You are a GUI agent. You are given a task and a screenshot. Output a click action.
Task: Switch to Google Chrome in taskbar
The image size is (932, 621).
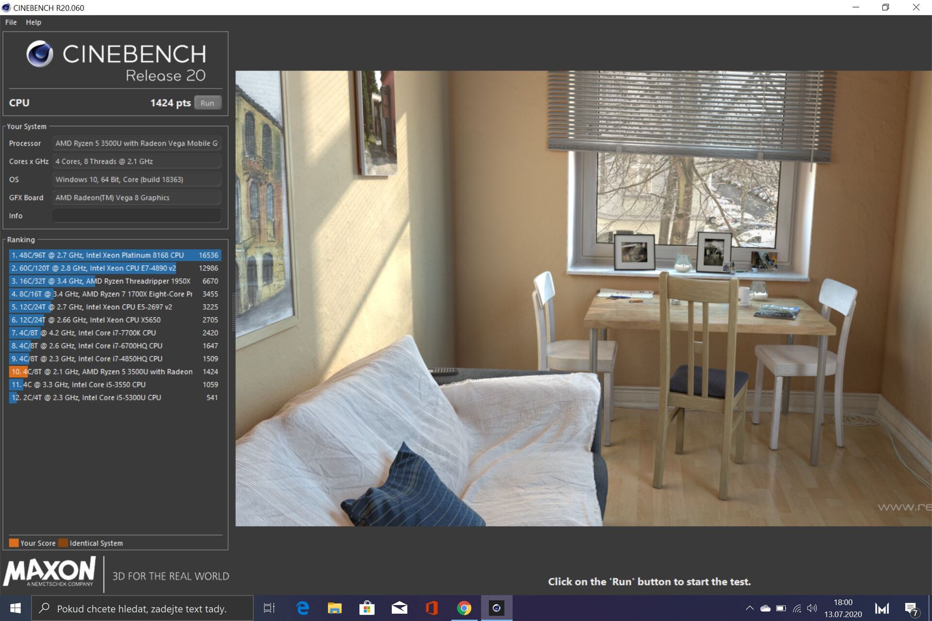point(464,608)
